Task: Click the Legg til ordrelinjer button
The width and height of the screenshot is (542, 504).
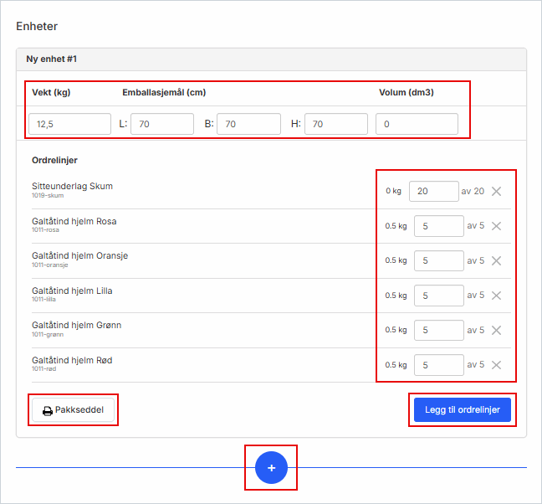Action: point(462,410)
